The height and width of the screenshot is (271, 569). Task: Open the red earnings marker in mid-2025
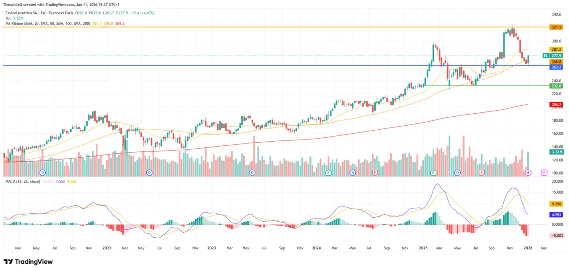(481, 172)
